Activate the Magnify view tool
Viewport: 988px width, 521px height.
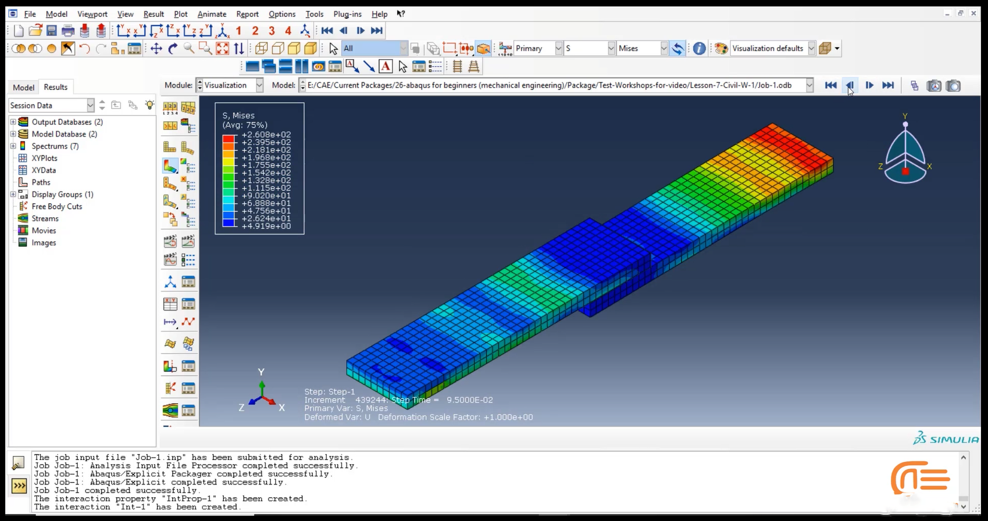pos(189,49)
